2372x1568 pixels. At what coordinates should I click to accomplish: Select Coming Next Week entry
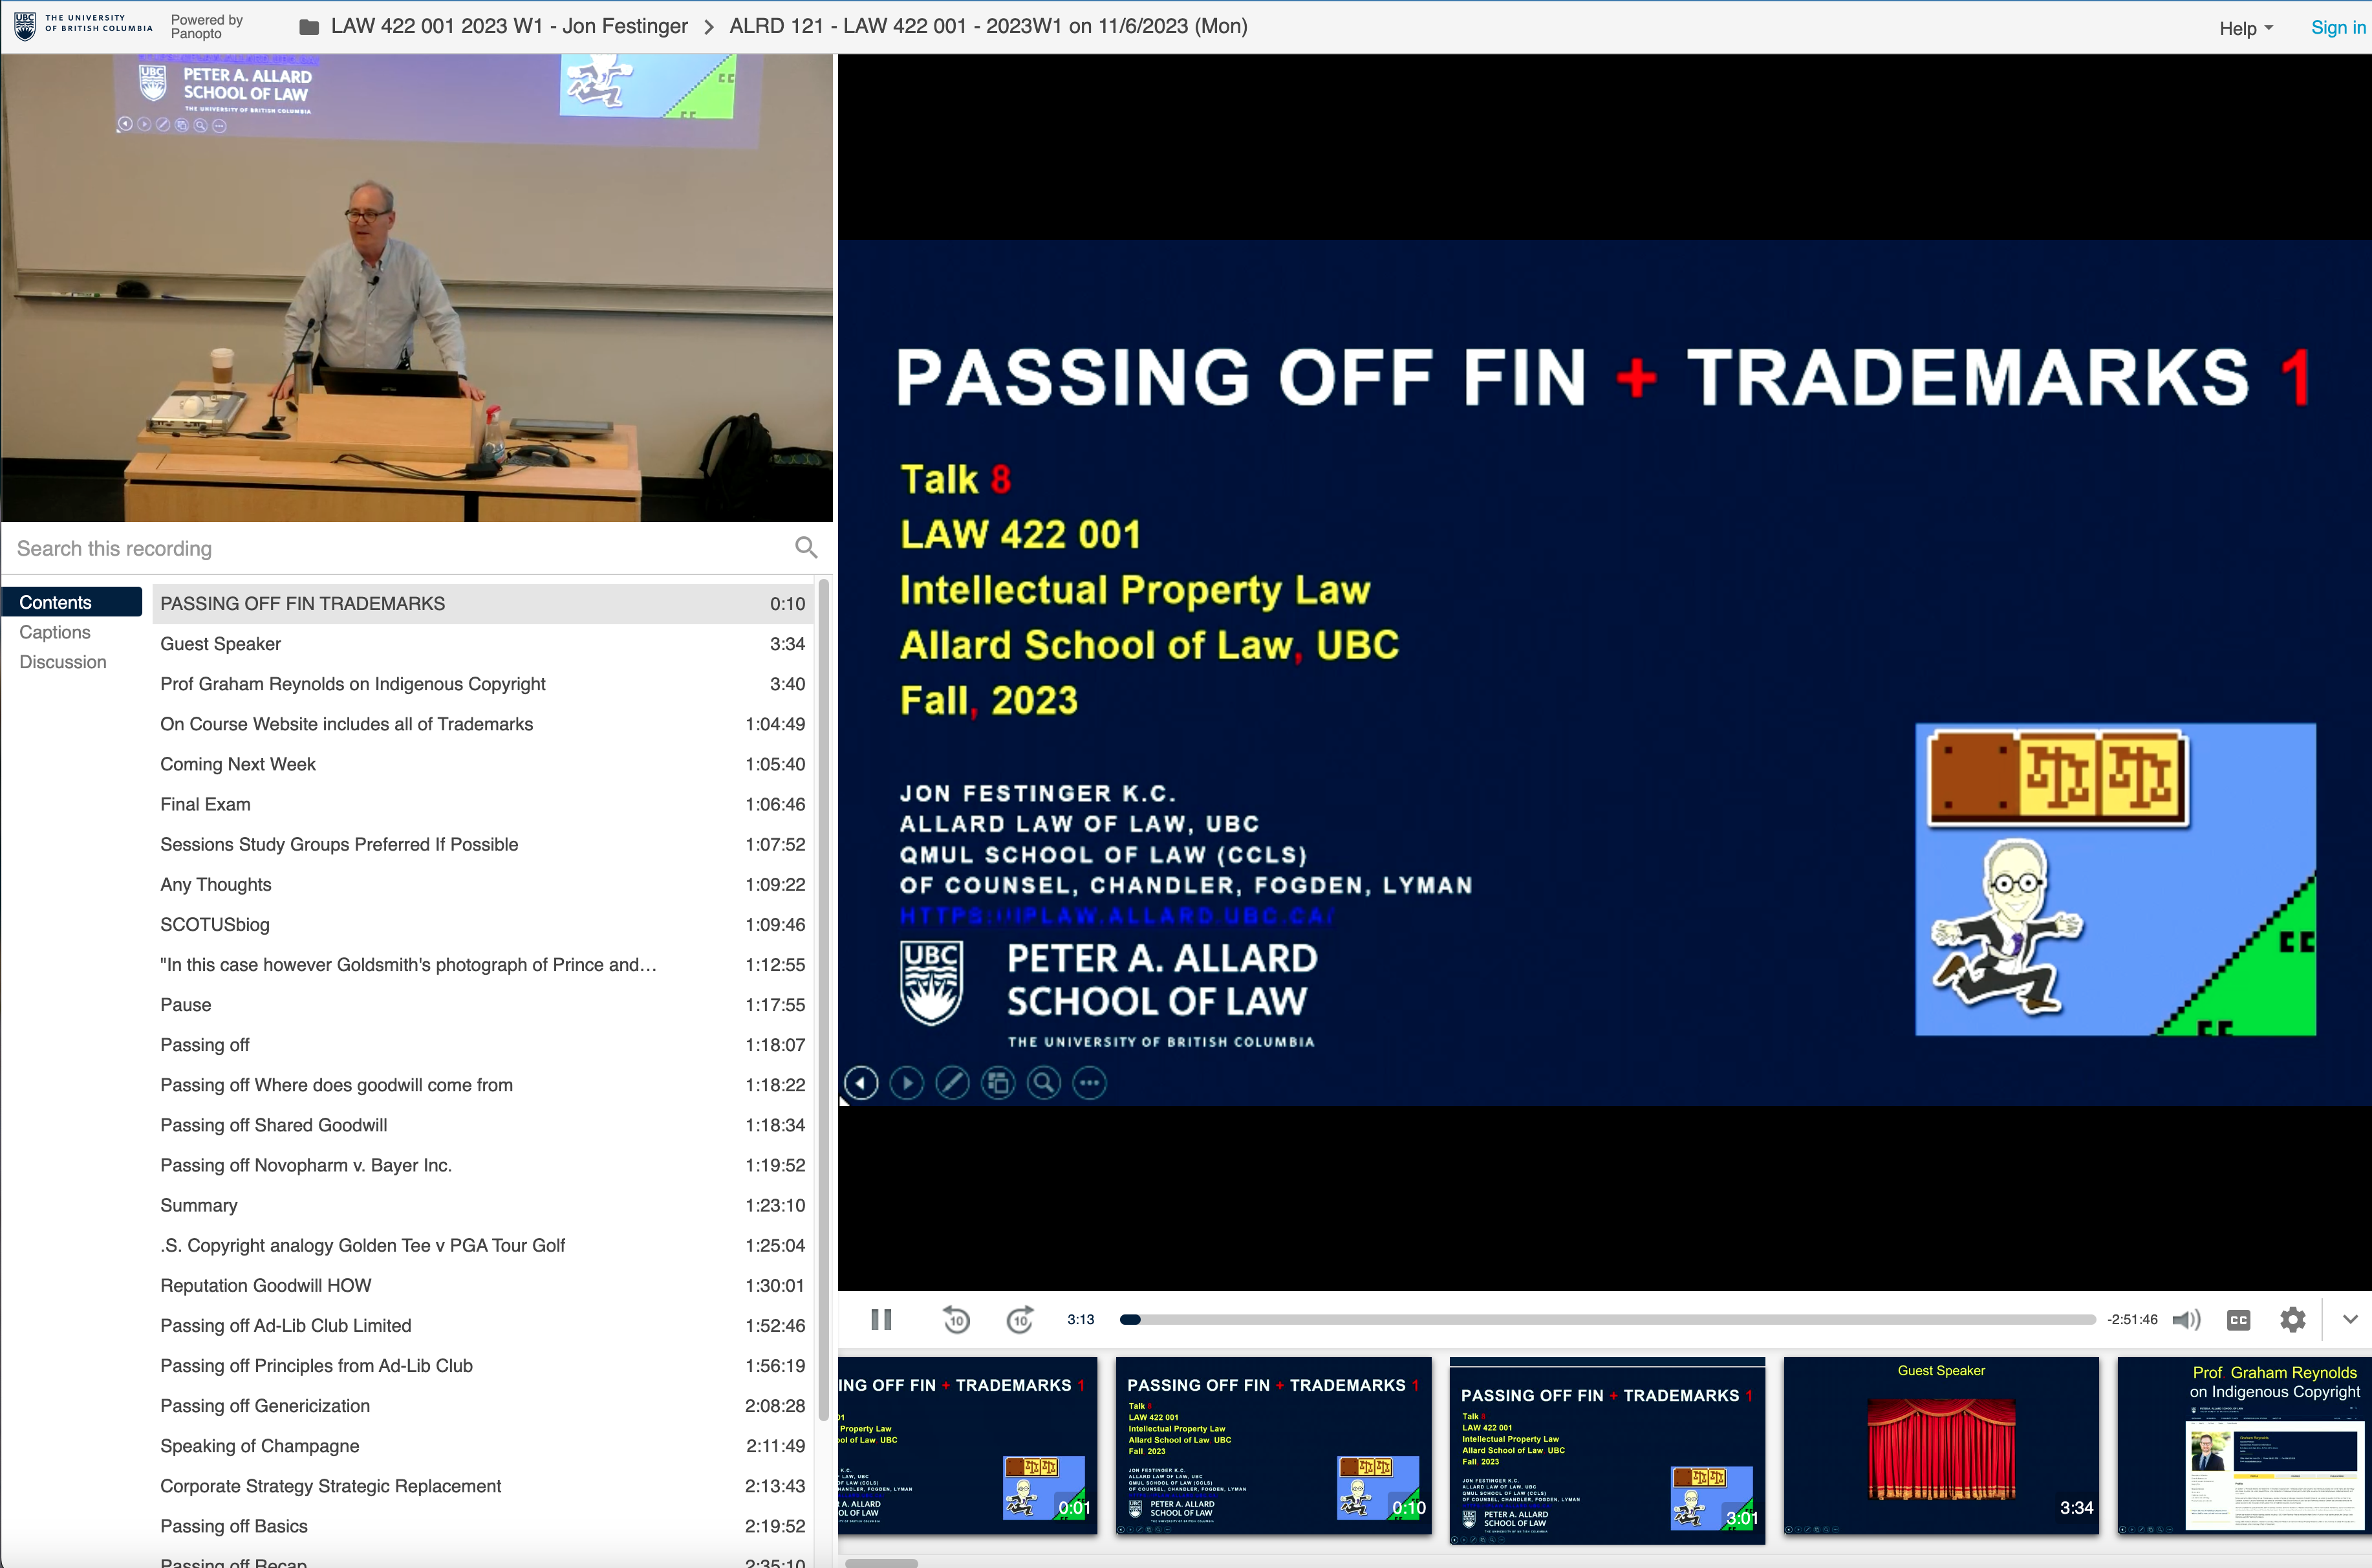(x=483, y=764)
